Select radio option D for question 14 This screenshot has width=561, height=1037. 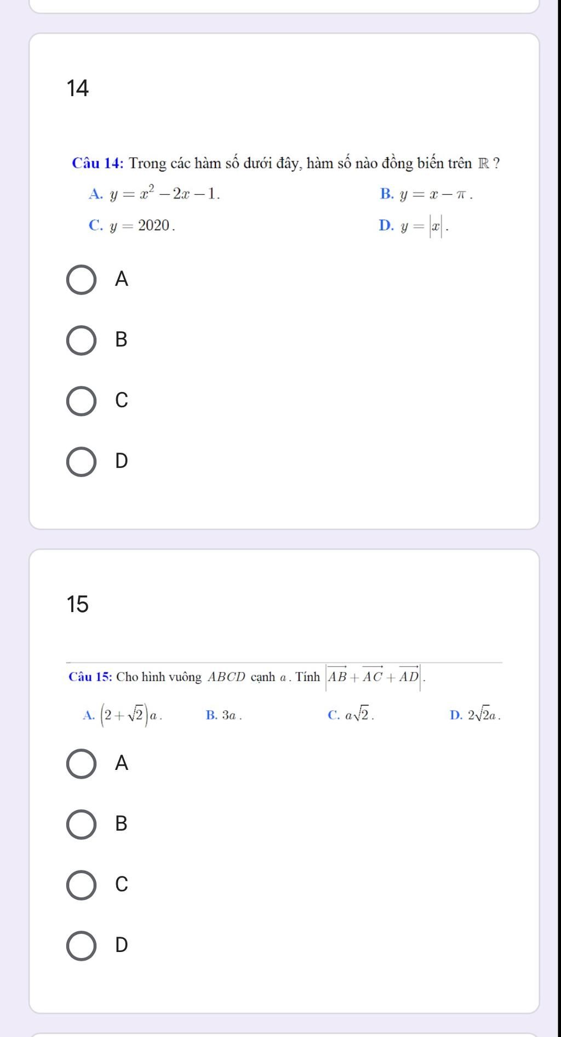[82, 462]
